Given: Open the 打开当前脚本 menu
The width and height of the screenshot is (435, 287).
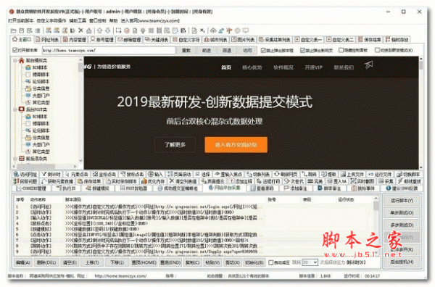Looking at the screenshot, I should 21,21.
